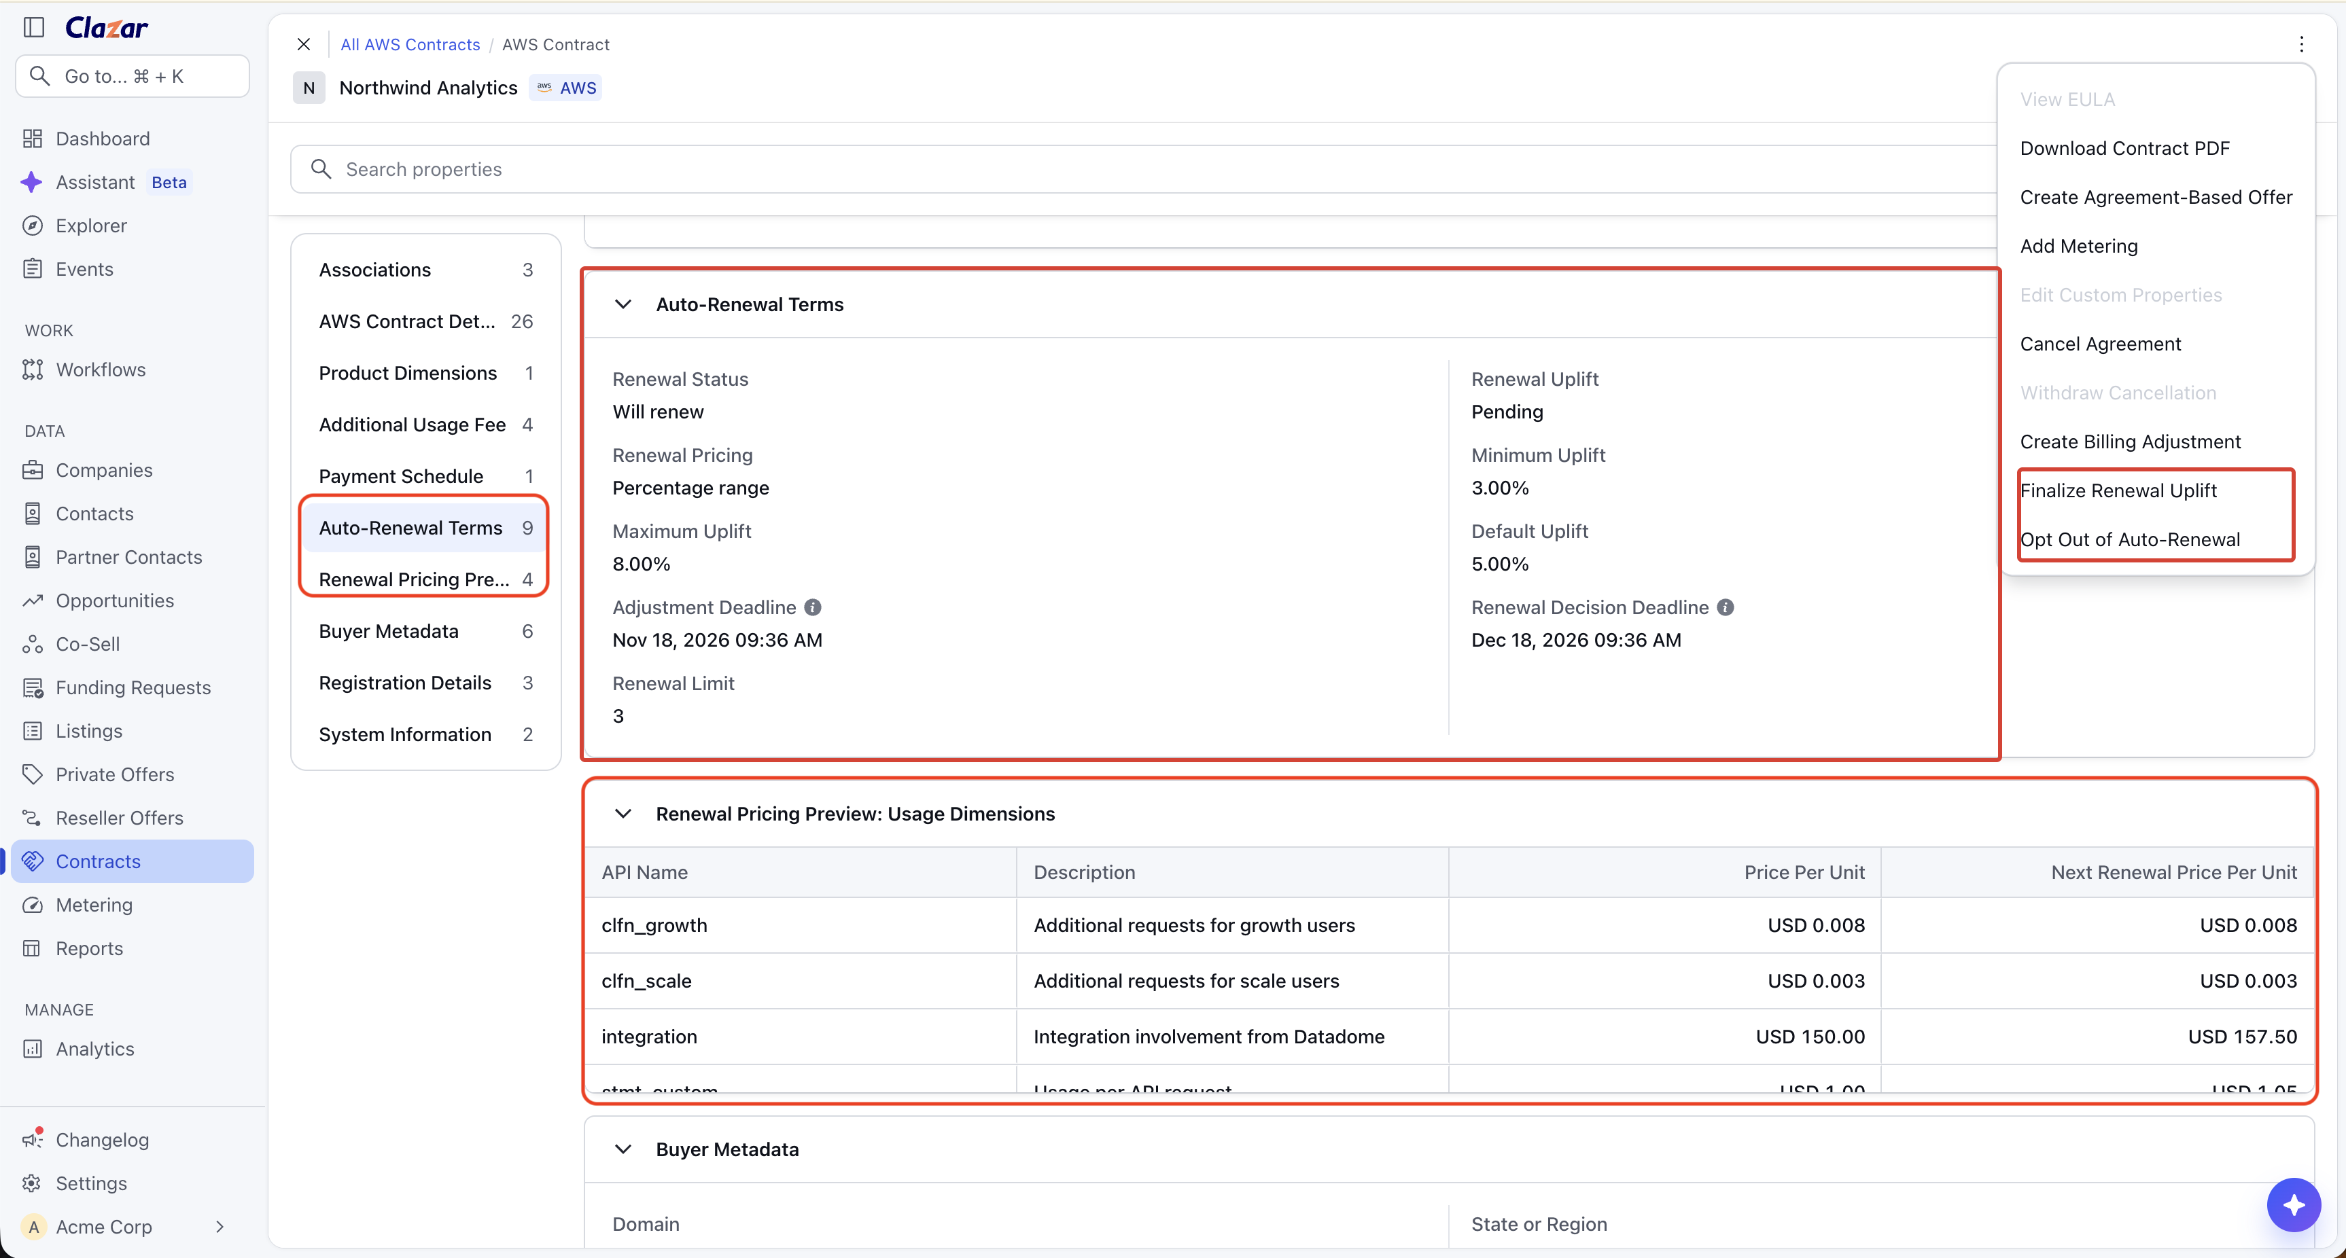
Task: Open Co-Sell from the sidebar
Action: (88, 645)
